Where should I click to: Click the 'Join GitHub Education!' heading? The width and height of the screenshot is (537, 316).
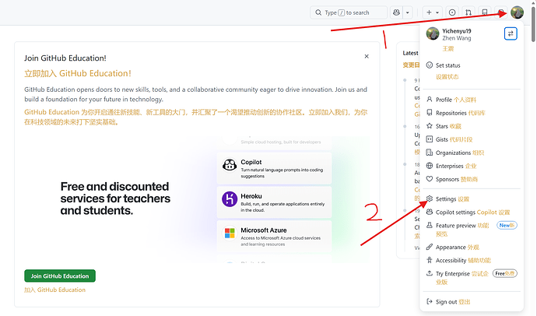tap(65, 58)
